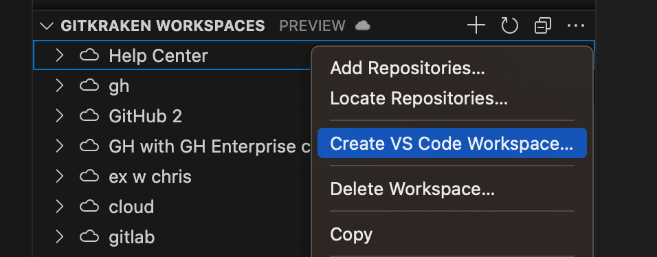This screenshot has height=257, width=657.
Task: Refresh the GitKraken Workspaces view
Action: (509, 26)
